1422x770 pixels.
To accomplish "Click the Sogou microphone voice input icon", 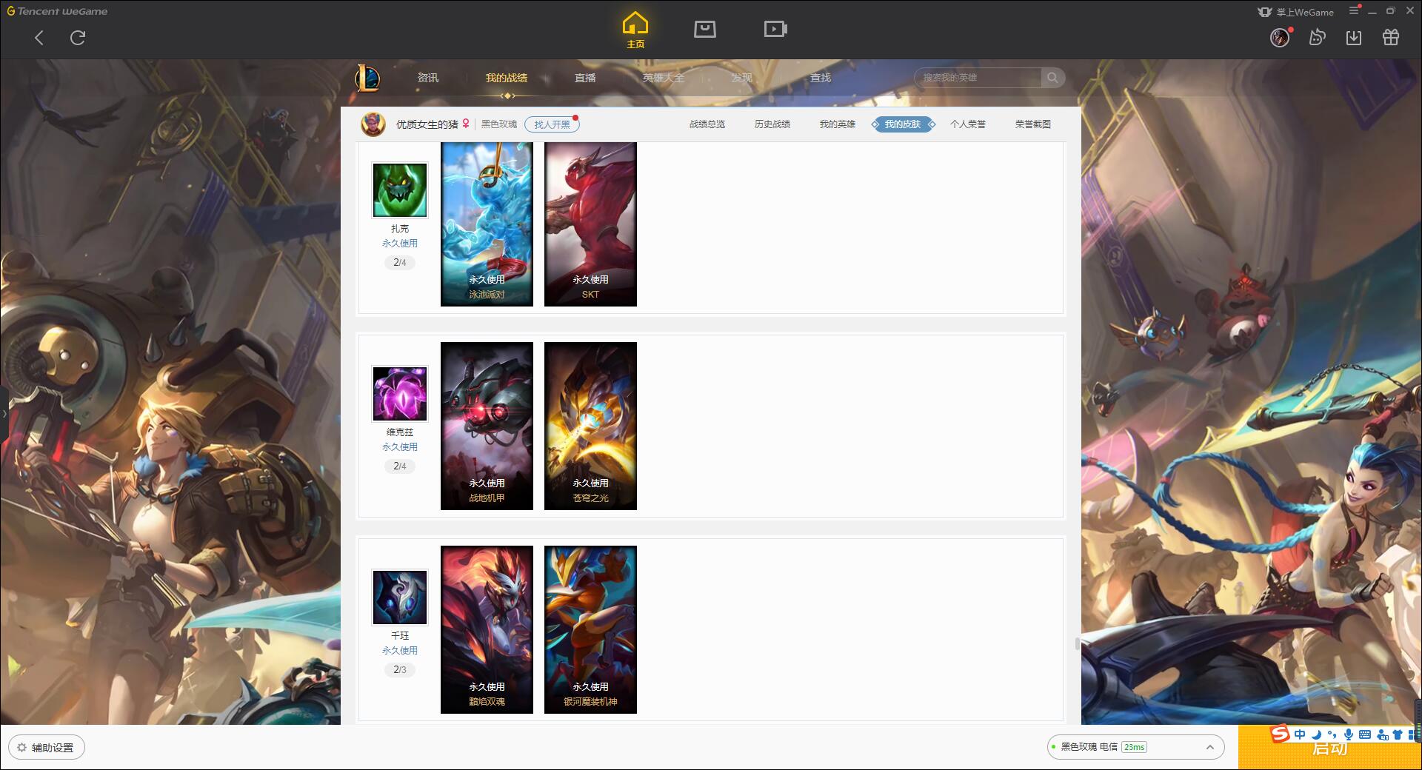I will [x=1348, y=734].
